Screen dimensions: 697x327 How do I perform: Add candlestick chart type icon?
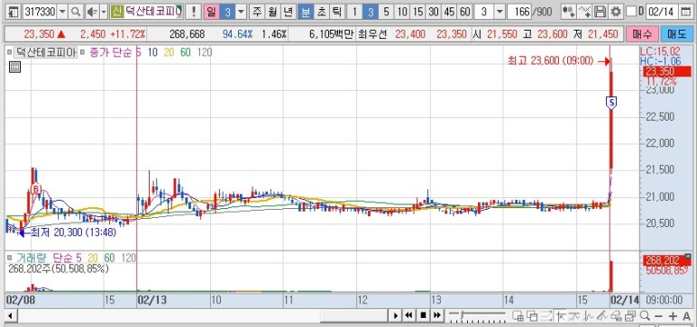pyautogui.click(x=568, y=12)
